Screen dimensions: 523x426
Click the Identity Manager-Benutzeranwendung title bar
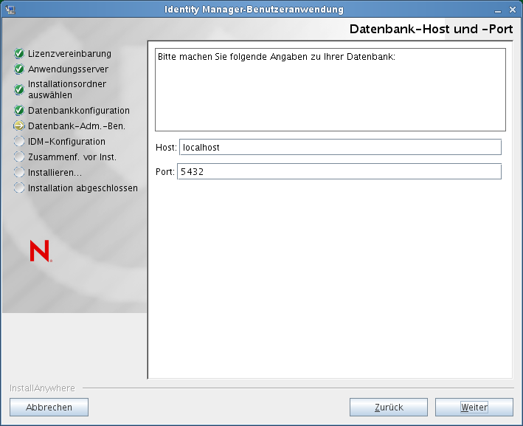(254, 10)
